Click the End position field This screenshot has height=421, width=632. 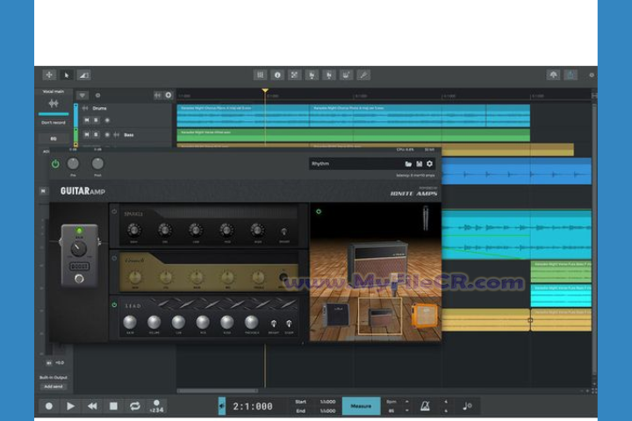point(327,411)
